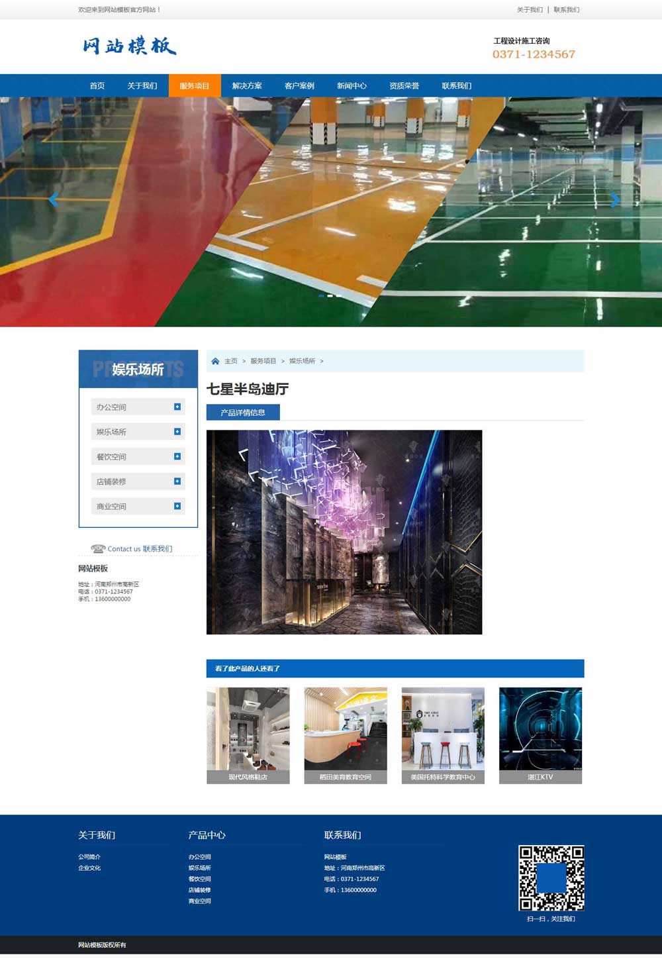The height and width of the screenshot is (961, 662).
Task: Click the QR code in the footer
Action: 551,878
